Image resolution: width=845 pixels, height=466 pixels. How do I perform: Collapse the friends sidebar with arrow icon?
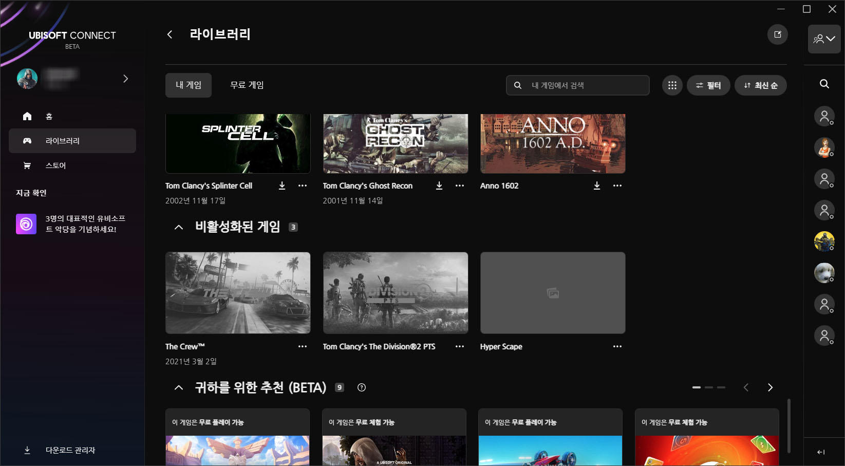[821, 452]
